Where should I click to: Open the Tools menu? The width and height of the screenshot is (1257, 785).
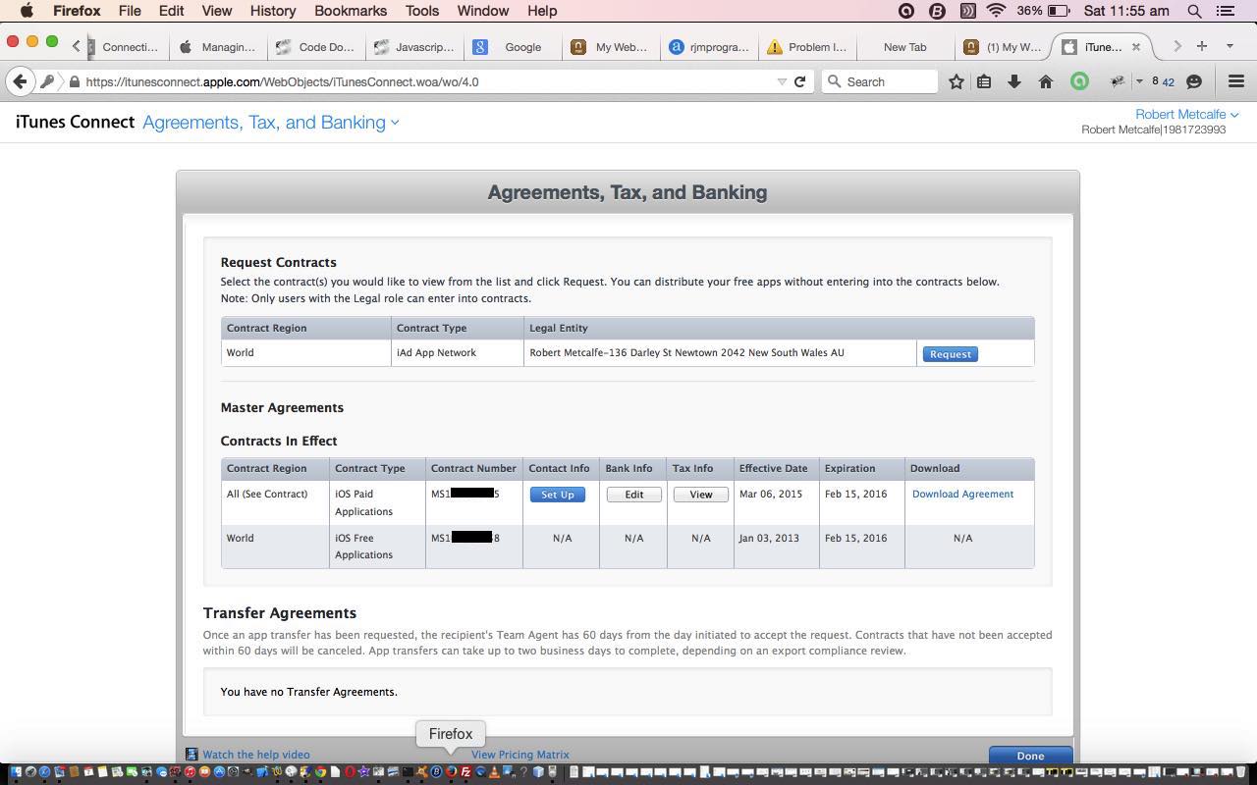(421, 11)
